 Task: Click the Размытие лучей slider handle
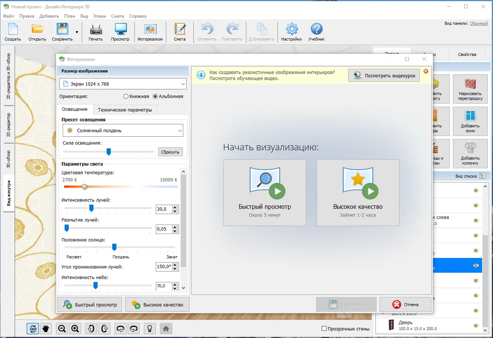[x=66, y=228]
